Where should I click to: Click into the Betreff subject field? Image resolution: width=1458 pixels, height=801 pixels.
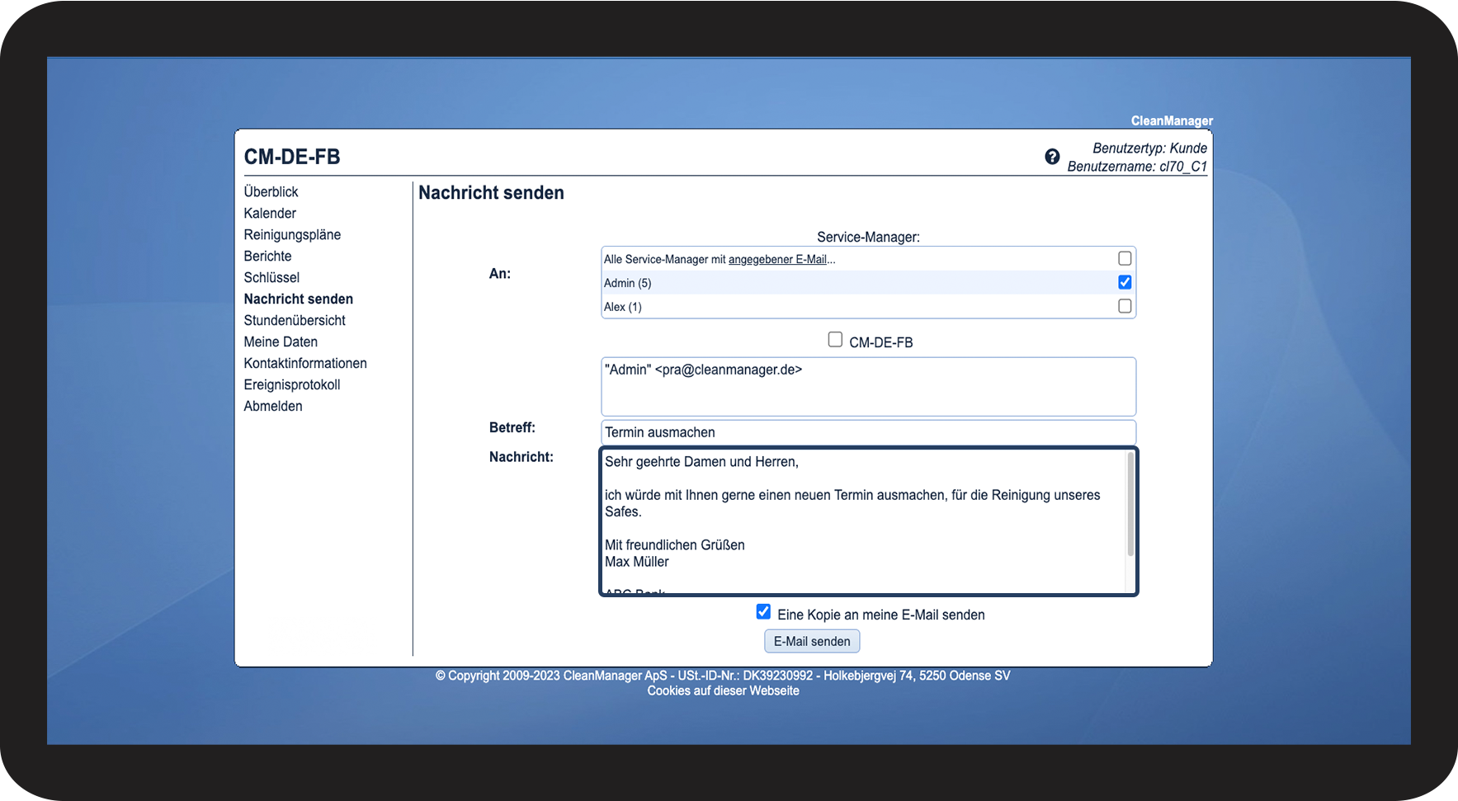868,432
